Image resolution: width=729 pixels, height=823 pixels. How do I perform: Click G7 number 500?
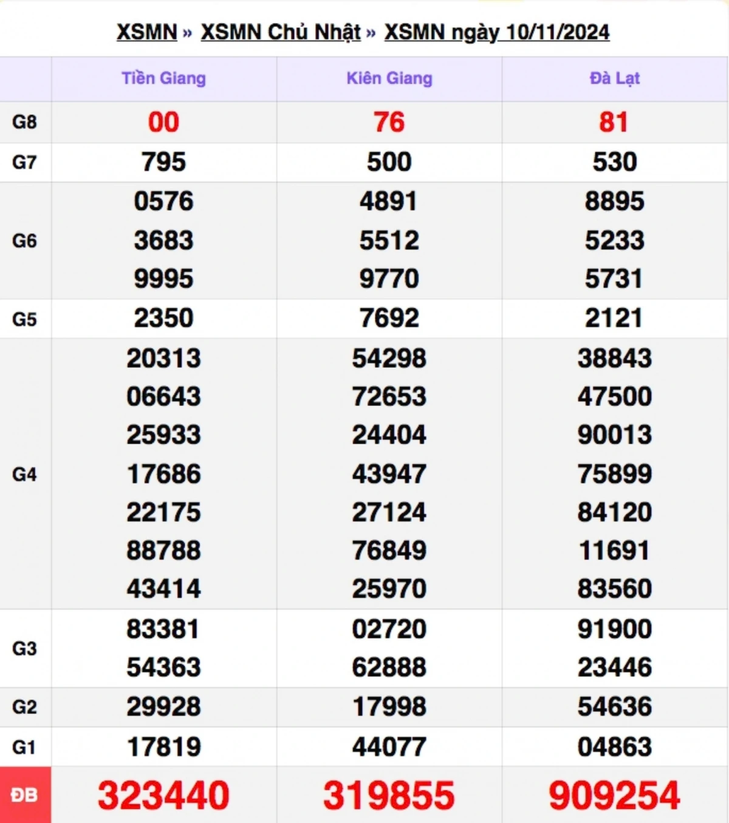click(389, 162)
